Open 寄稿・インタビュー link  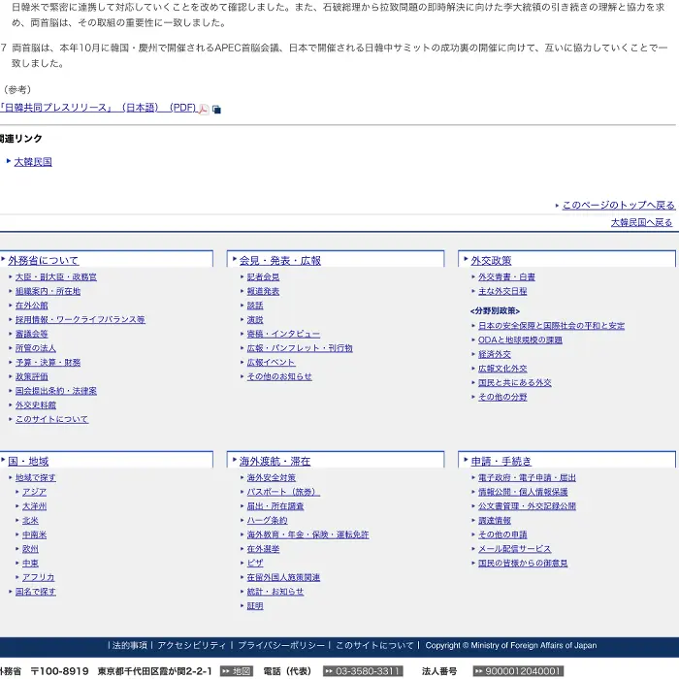click(283, 334)
